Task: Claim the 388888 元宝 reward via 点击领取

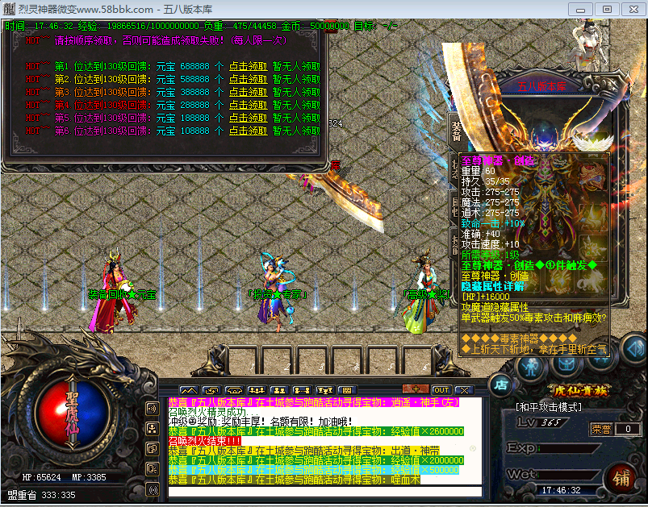Action: point(249,92)
